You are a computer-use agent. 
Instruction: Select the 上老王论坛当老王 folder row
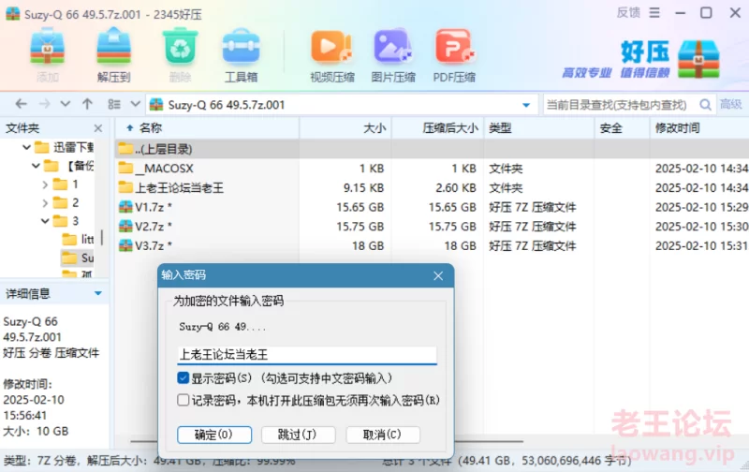tap(432, 187)
